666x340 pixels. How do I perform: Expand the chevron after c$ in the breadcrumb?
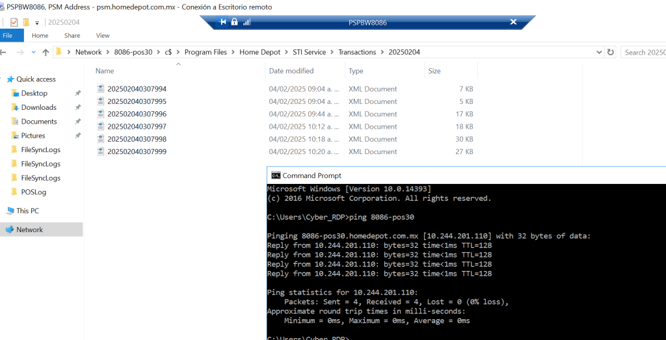[178, 52]
